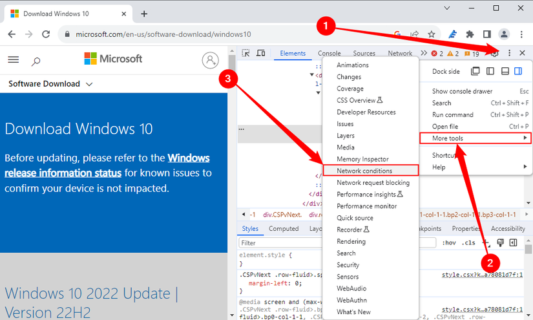Viewport: 533px width, 320px height.
Task: Undock DevTools into separate window
Action: (476, 71)
